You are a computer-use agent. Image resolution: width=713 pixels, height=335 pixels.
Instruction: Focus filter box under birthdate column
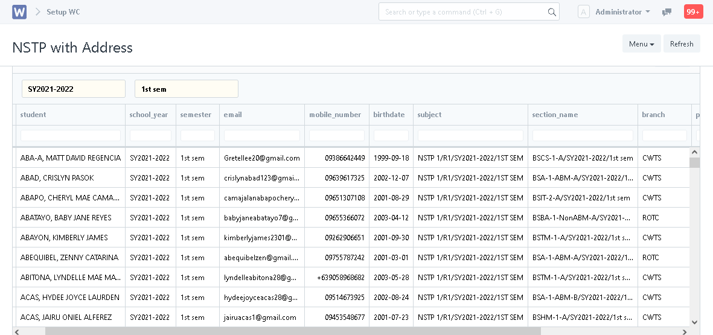[391, 135]
